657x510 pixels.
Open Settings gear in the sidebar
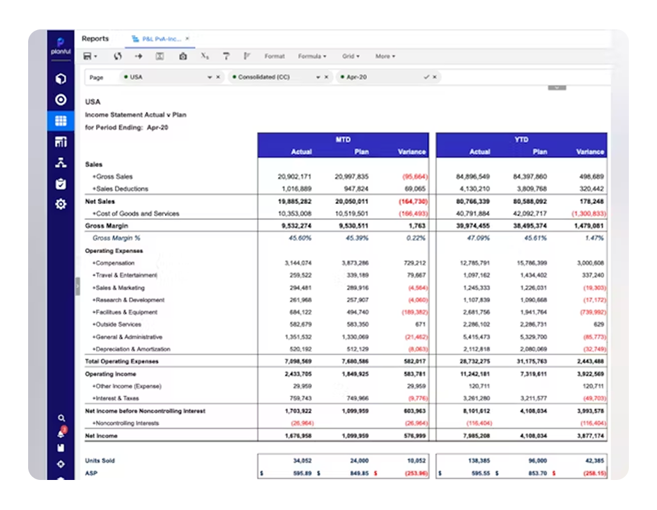pos(61,203)
